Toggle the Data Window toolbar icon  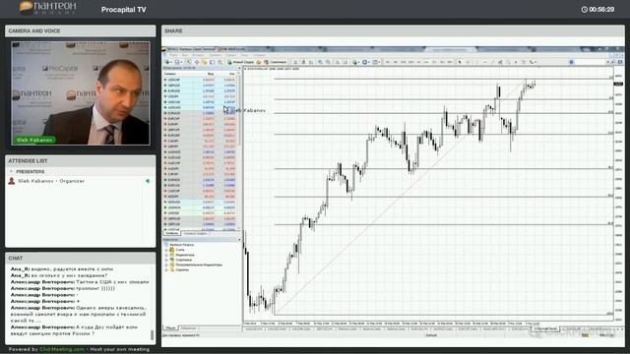coord(197,62)
